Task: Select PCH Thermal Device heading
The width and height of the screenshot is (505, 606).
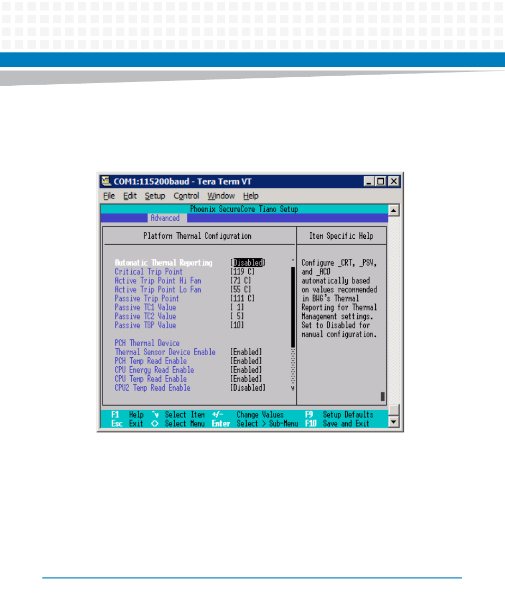Action: click(147, 343)
